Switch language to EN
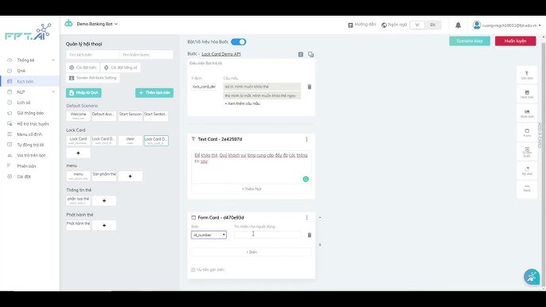This screenshot has height=307, width=546. coord(432,25)
